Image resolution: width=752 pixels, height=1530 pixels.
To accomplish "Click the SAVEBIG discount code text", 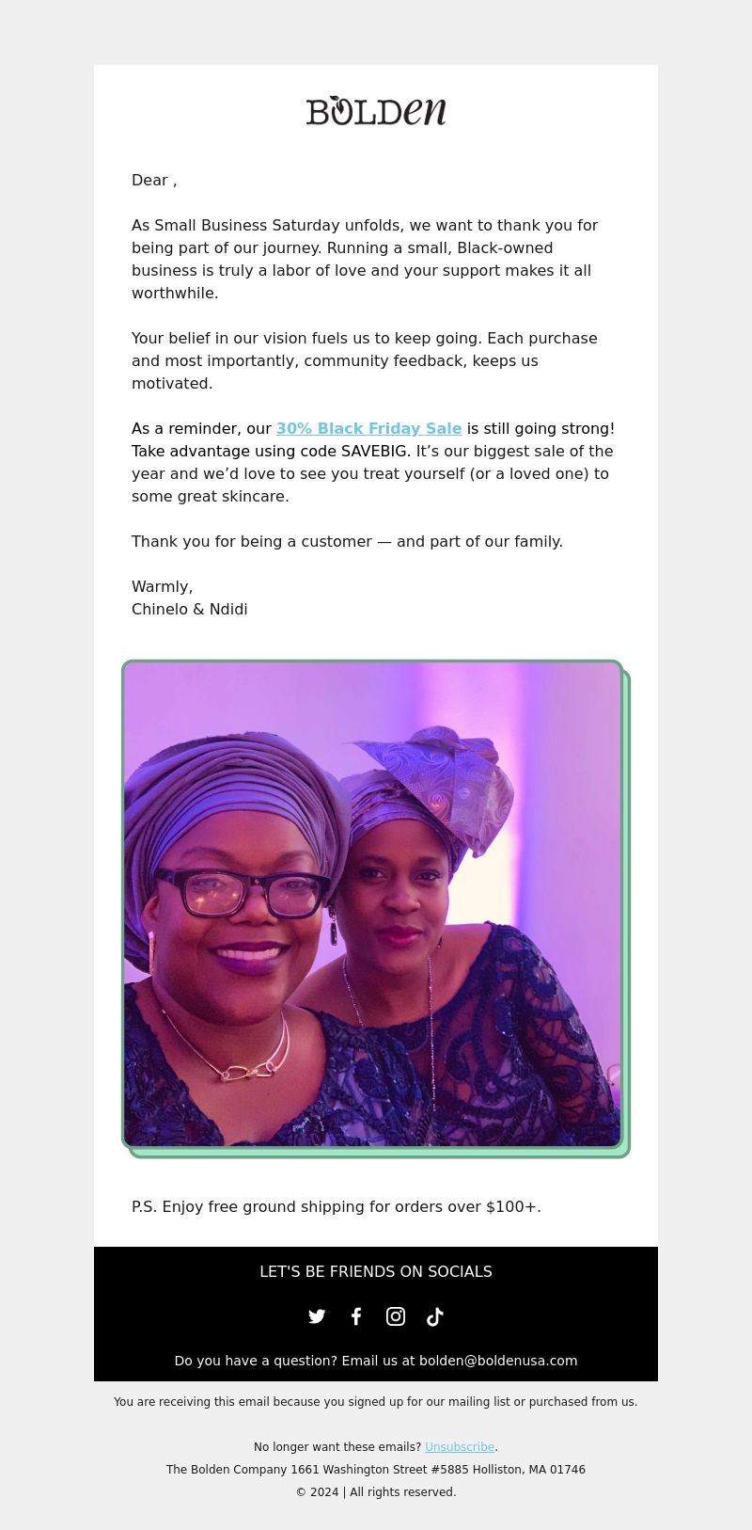I will pyautogui.click(x=375, y=451).
